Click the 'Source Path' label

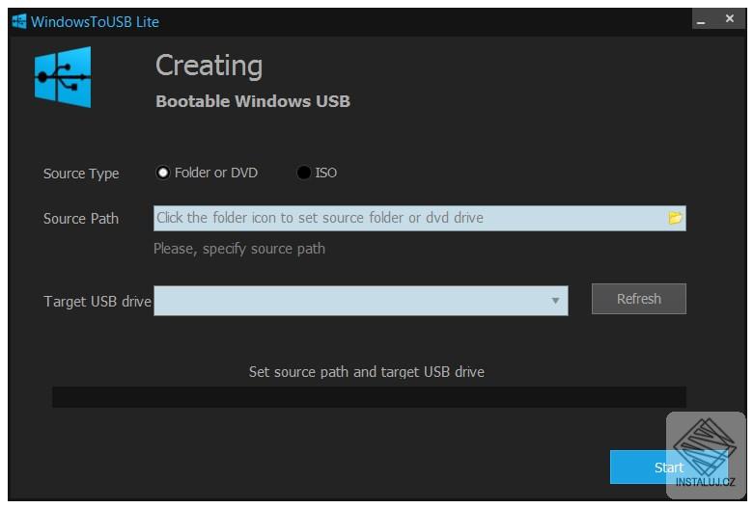[x=81, y=219]
